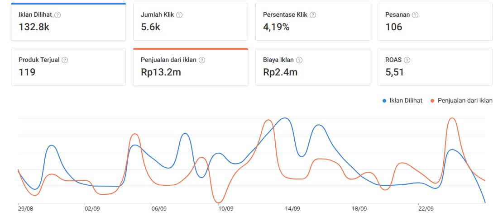Choose the Produk Terjual card
503x216 pixels.
(68, 67)
